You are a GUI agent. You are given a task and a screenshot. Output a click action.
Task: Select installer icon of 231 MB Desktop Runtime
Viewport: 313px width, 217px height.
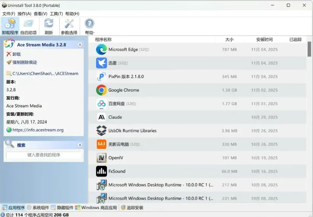[x=101, y=198]
